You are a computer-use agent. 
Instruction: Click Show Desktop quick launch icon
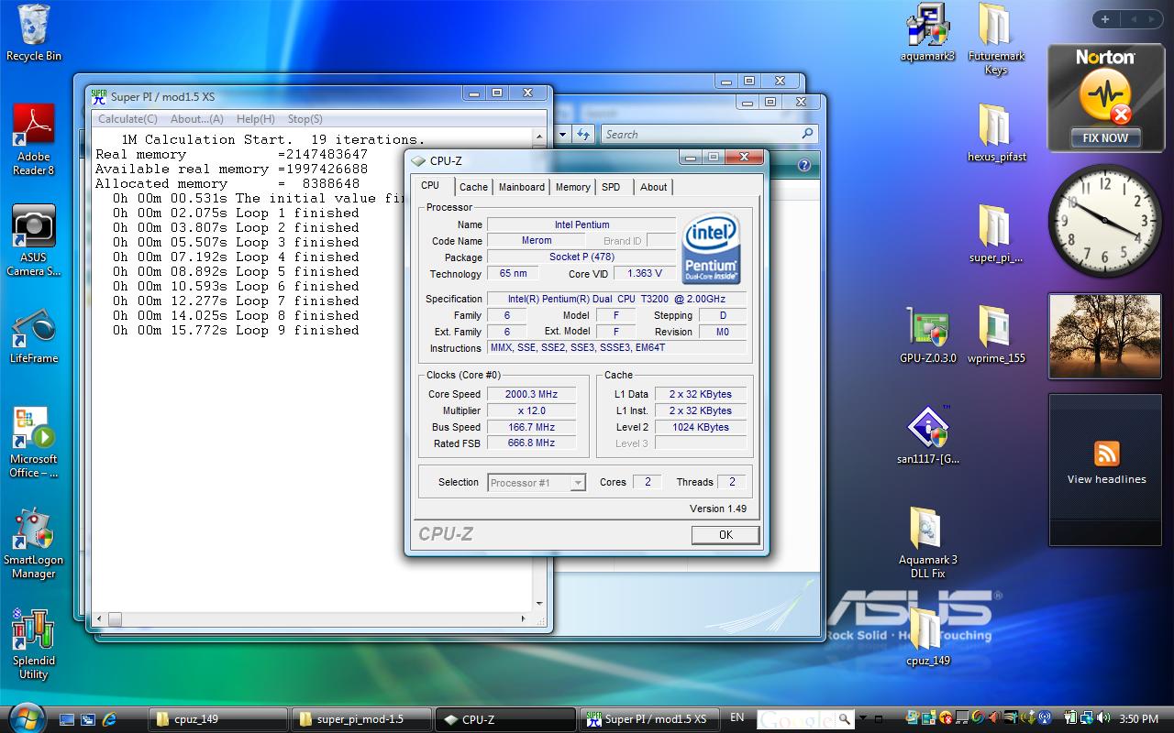coord(67,719)
